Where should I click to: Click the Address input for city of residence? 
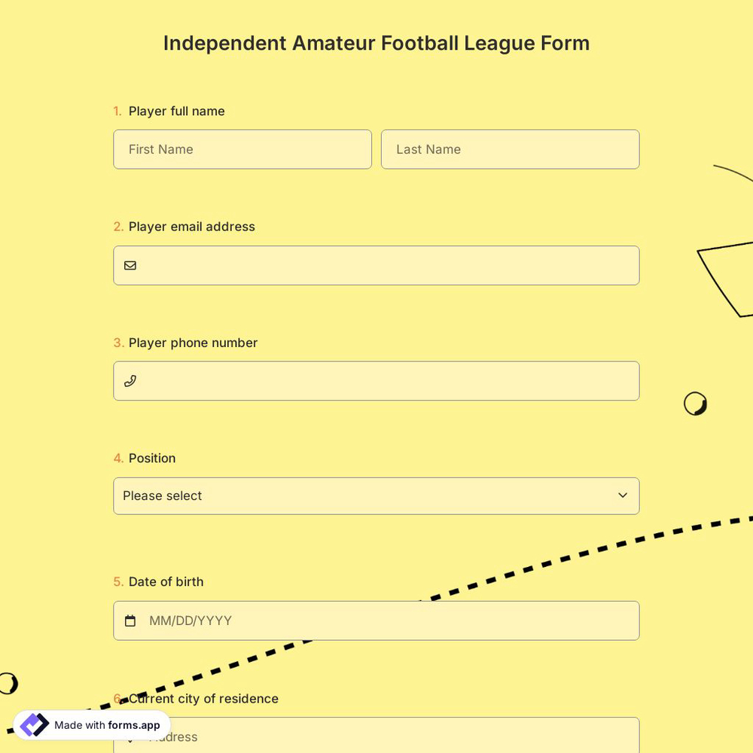[376, 736]
